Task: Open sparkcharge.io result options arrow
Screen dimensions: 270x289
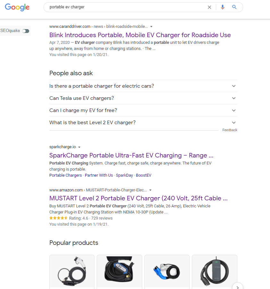Action: tap(79, 147)
